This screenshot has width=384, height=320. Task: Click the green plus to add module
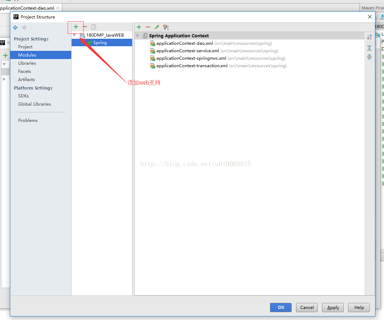click(x=76, y=27)
